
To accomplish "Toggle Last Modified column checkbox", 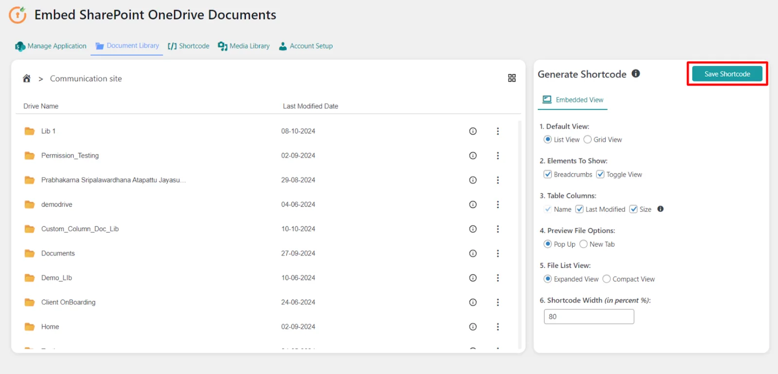I will click(x=580, y=209).
